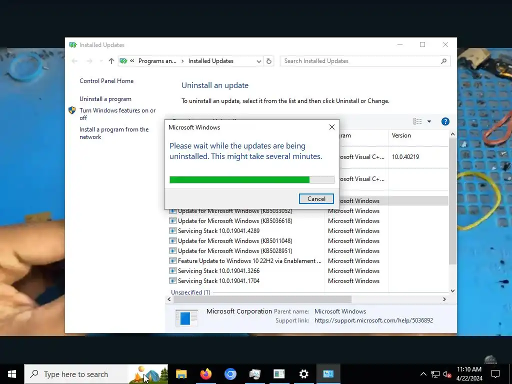Open Control Panel Home link

point(106,81)
